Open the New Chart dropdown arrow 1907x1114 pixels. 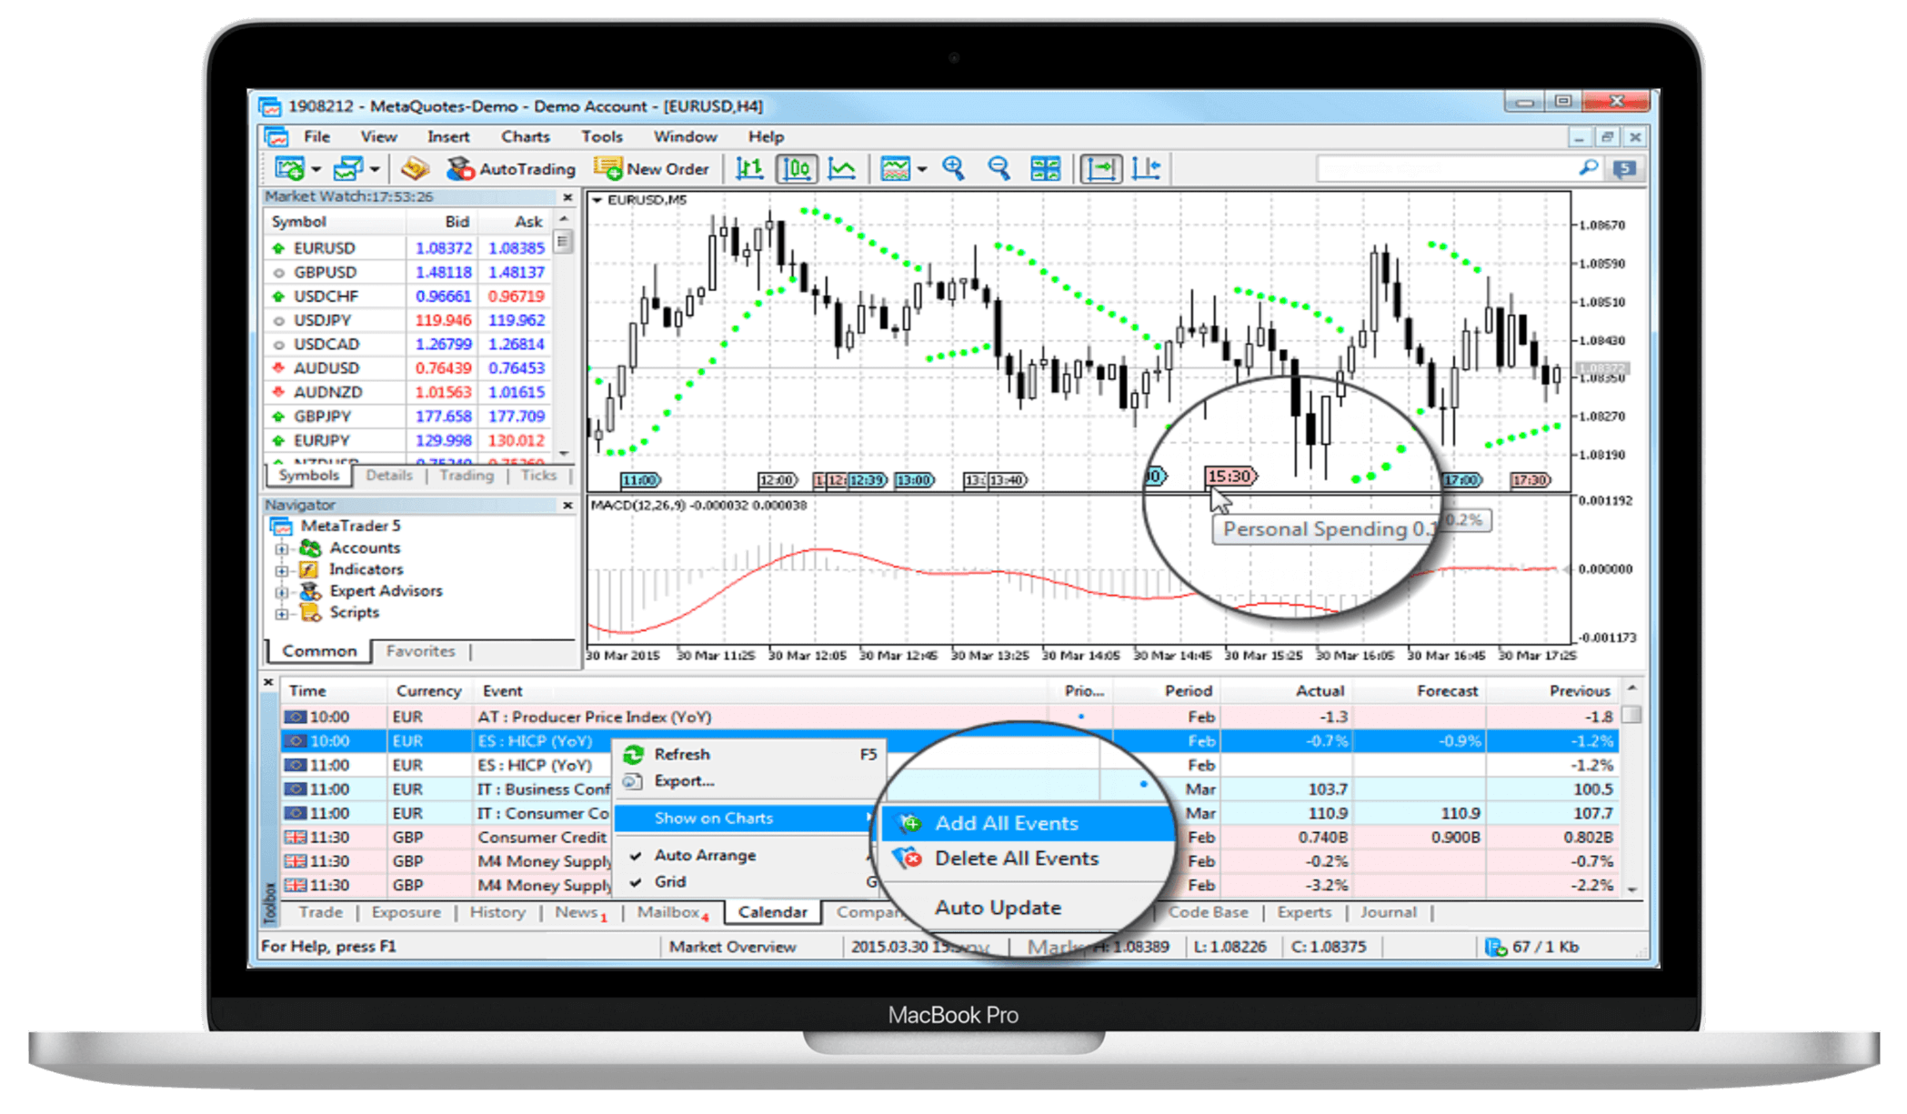[316, 169]
